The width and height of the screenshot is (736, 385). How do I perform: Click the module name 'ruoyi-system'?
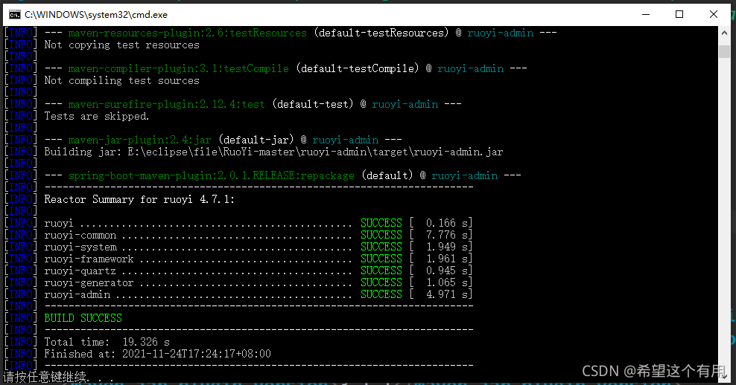point(80,247)
